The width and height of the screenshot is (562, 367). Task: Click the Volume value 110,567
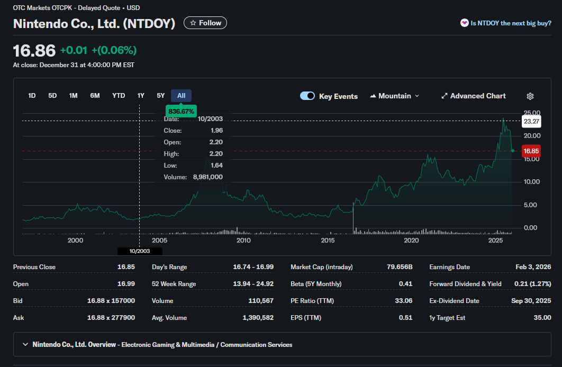(261, 301)
